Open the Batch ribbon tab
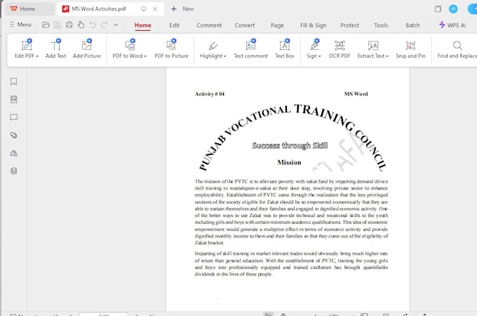Screen dimensions: 477x316 [x=412, y=25]
